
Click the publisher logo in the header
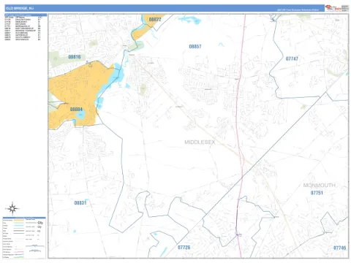pos(333,8)
